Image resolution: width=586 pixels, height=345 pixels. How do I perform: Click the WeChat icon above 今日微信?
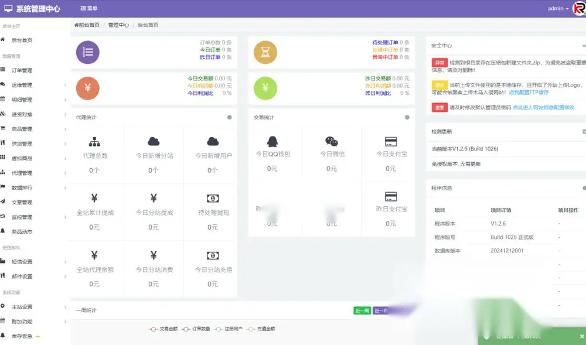point(332,142)
